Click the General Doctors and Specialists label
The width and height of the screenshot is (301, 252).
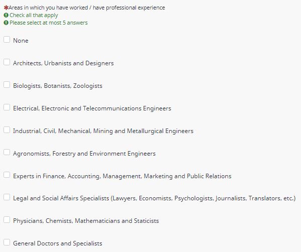[x=57, y=243]
